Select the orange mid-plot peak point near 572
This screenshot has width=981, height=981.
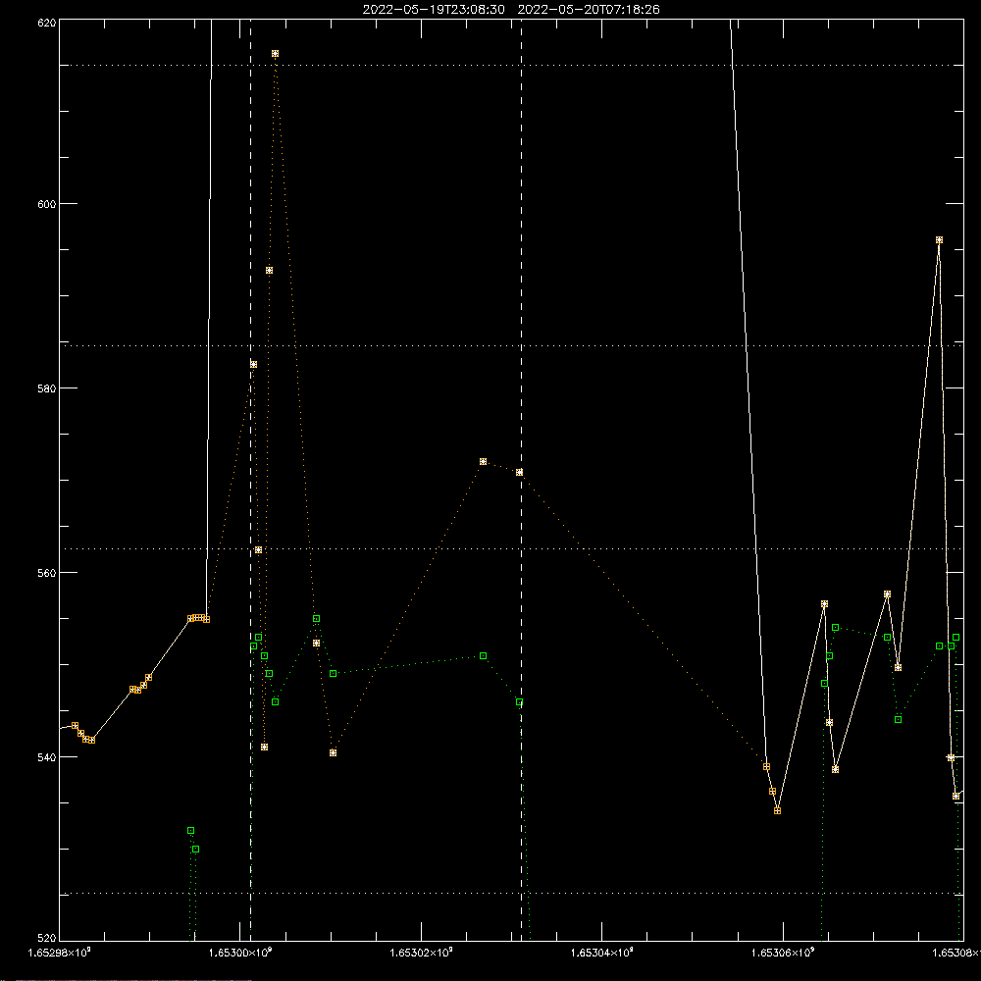coord(483,461)
